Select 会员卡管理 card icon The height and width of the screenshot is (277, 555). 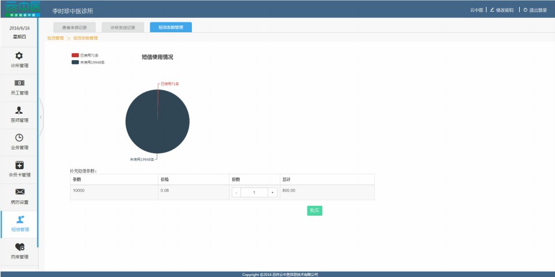coord(19,165)
